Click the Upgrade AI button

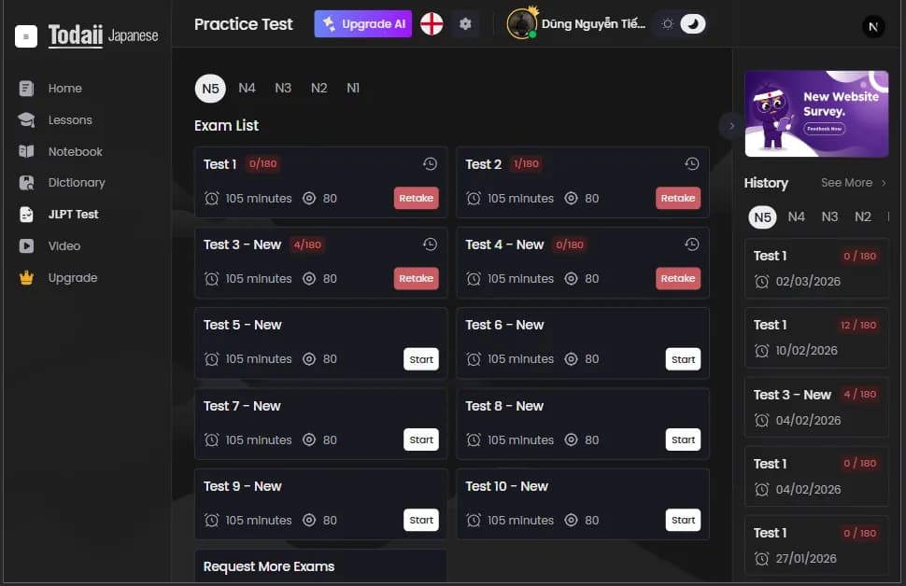[x=363, y=24]
